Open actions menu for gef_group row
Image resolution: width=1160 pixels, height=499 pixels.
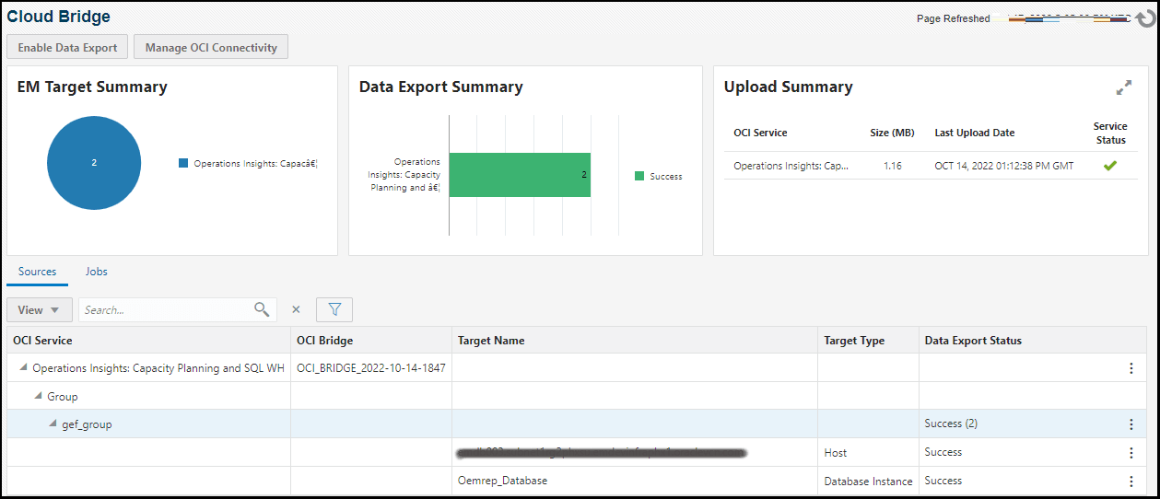click(x=1131, y=424)
